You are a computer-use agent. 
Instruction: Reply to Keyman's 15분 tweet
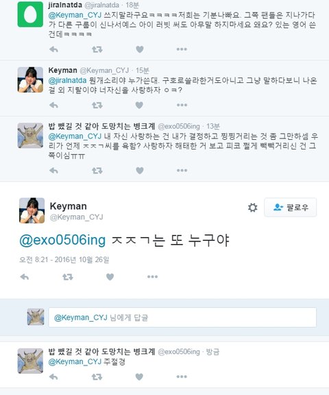tap(53, 105)
